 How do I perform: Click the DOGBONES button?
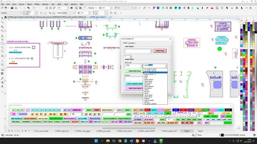pyautogui.click(x=26, y=122)
